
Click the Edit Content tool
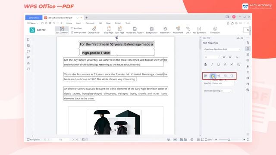pyautogui.click(x=62, y=30)
